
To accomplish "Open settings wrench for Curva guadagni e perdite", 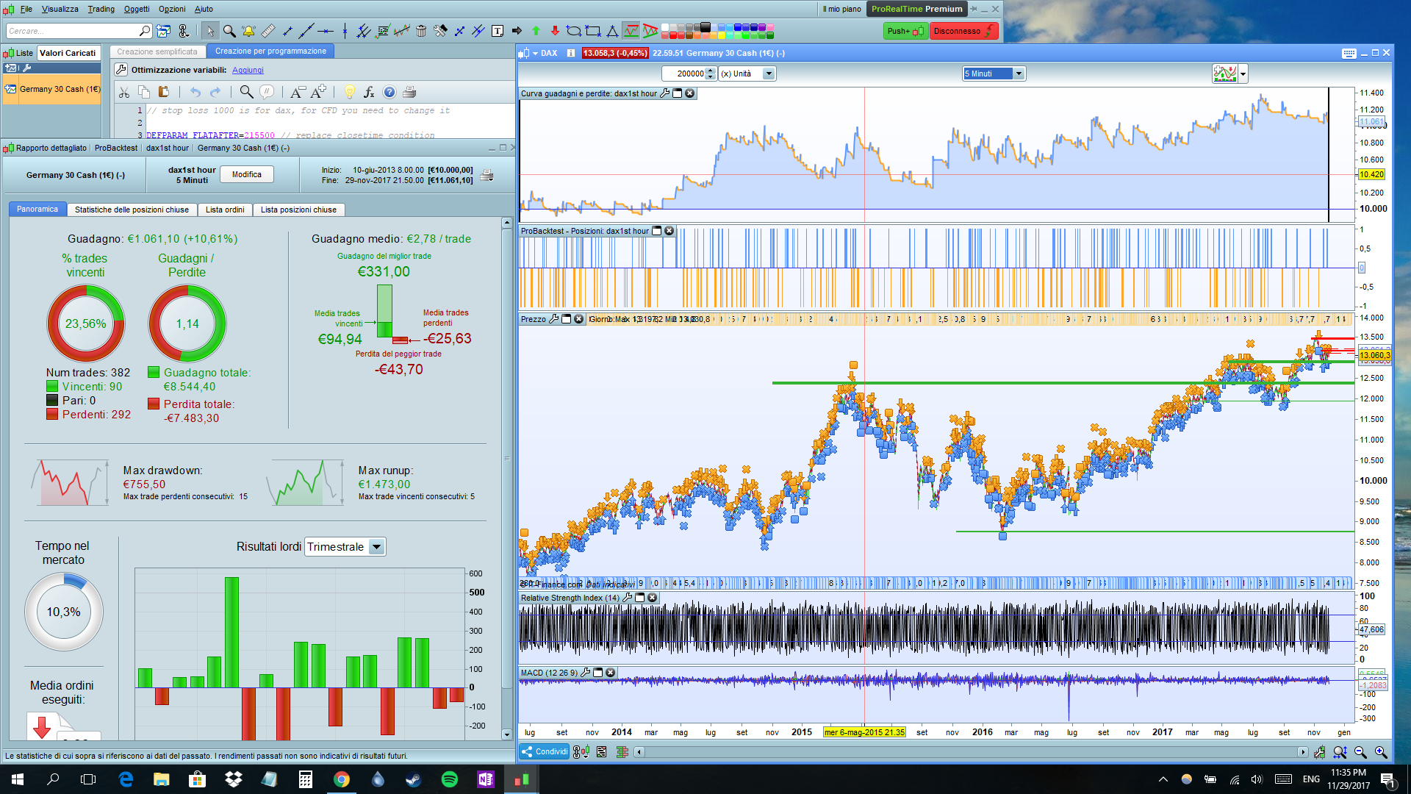I will [665, 93].
